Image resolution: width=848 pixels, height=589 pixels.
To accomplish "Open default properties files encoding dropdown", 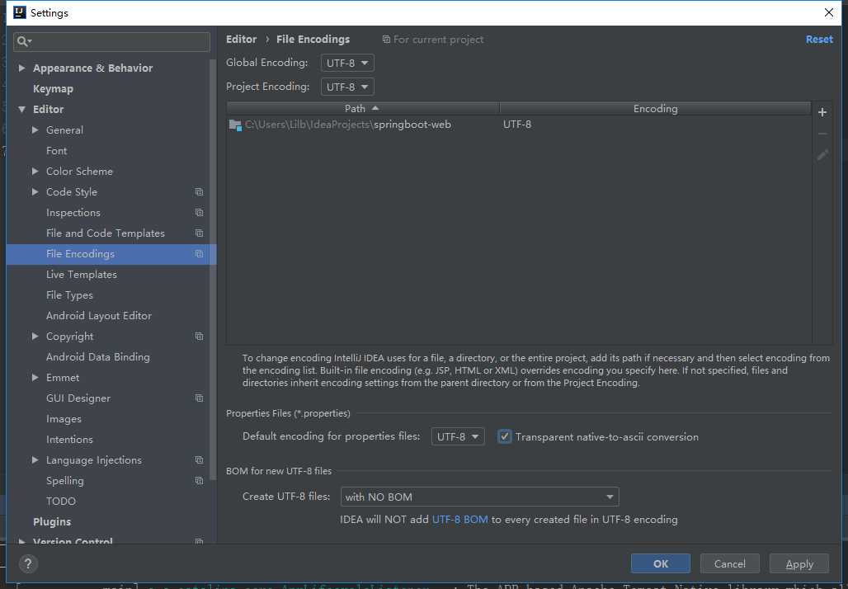I will (458, 436).
